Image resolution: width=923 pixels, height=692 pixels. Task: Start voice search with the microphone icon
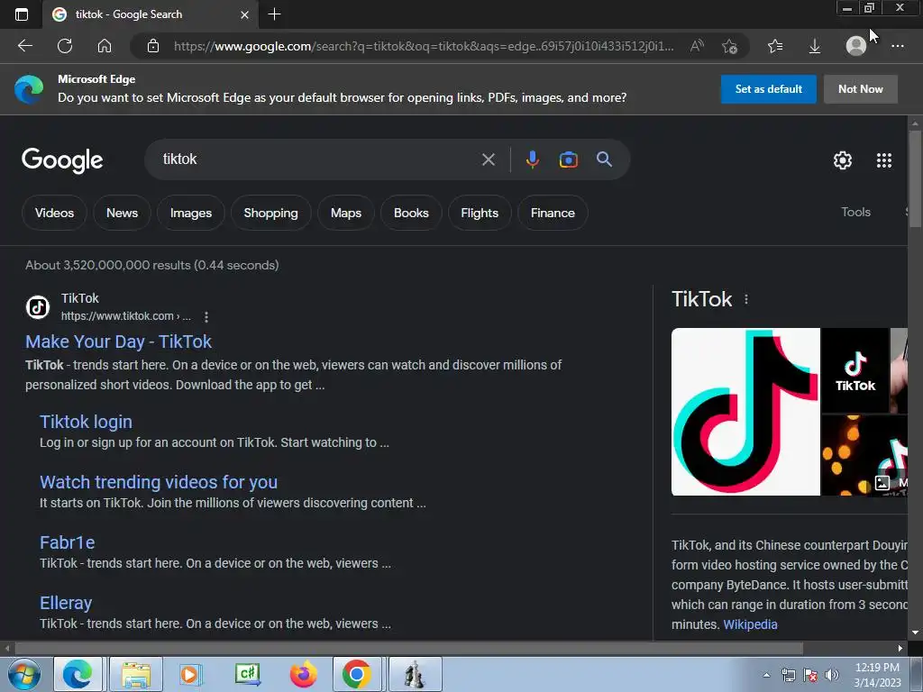(532, 159)
